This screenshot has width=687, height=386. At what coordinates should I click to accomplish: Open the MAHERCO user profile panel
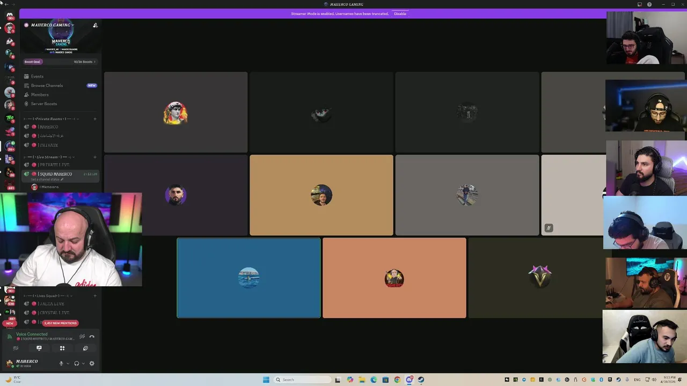[x=30, y=363]
